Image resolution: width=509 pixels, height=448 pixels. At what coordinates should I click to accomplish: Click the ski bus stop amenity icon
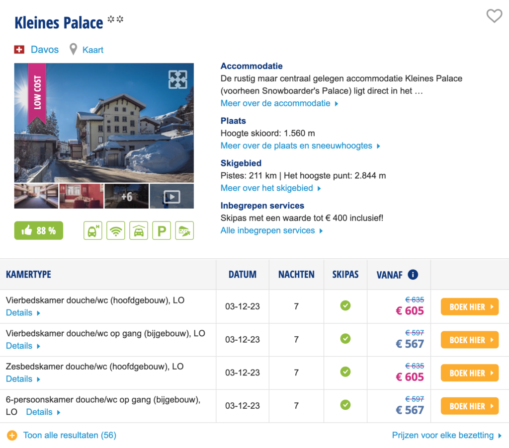[93, 230]
